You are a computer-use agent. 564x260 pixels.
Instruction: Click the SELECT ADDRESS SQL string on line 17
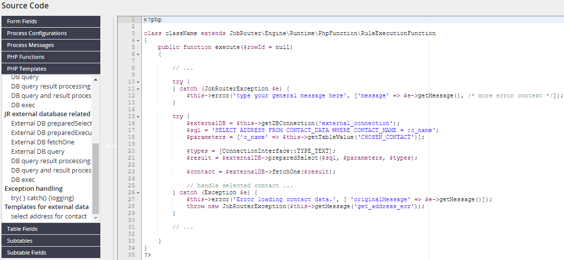(x=325, y=130)
